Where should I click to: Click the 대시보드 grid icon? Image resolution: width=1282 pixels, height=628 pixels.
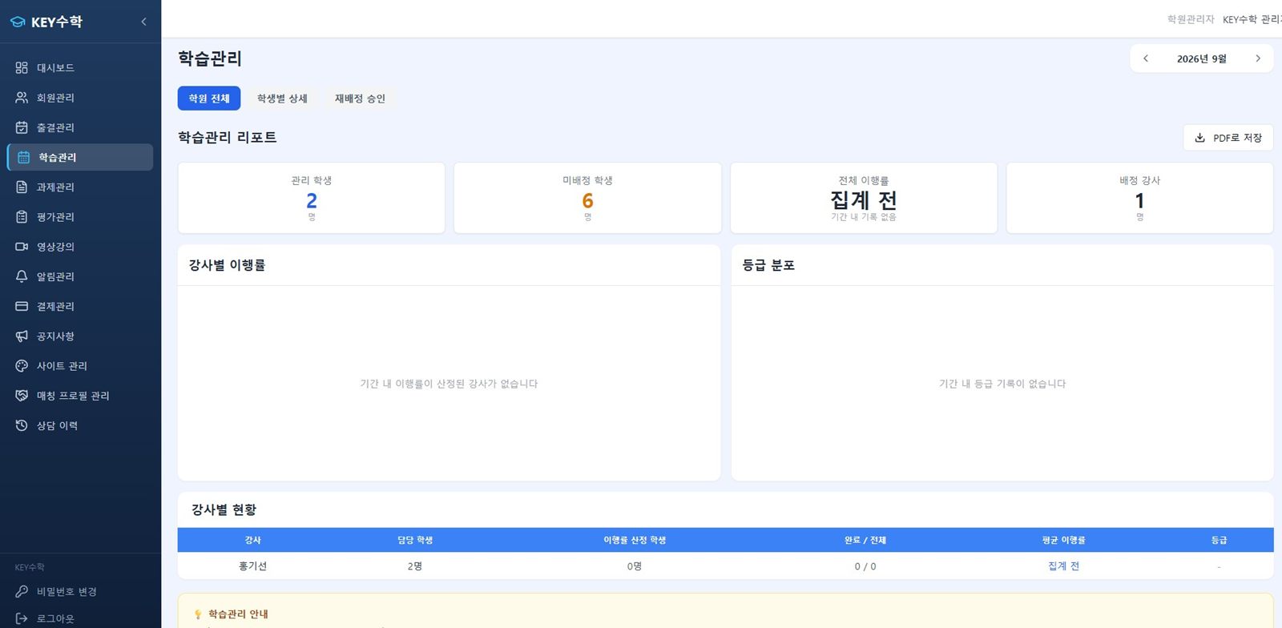click(22, 68)
